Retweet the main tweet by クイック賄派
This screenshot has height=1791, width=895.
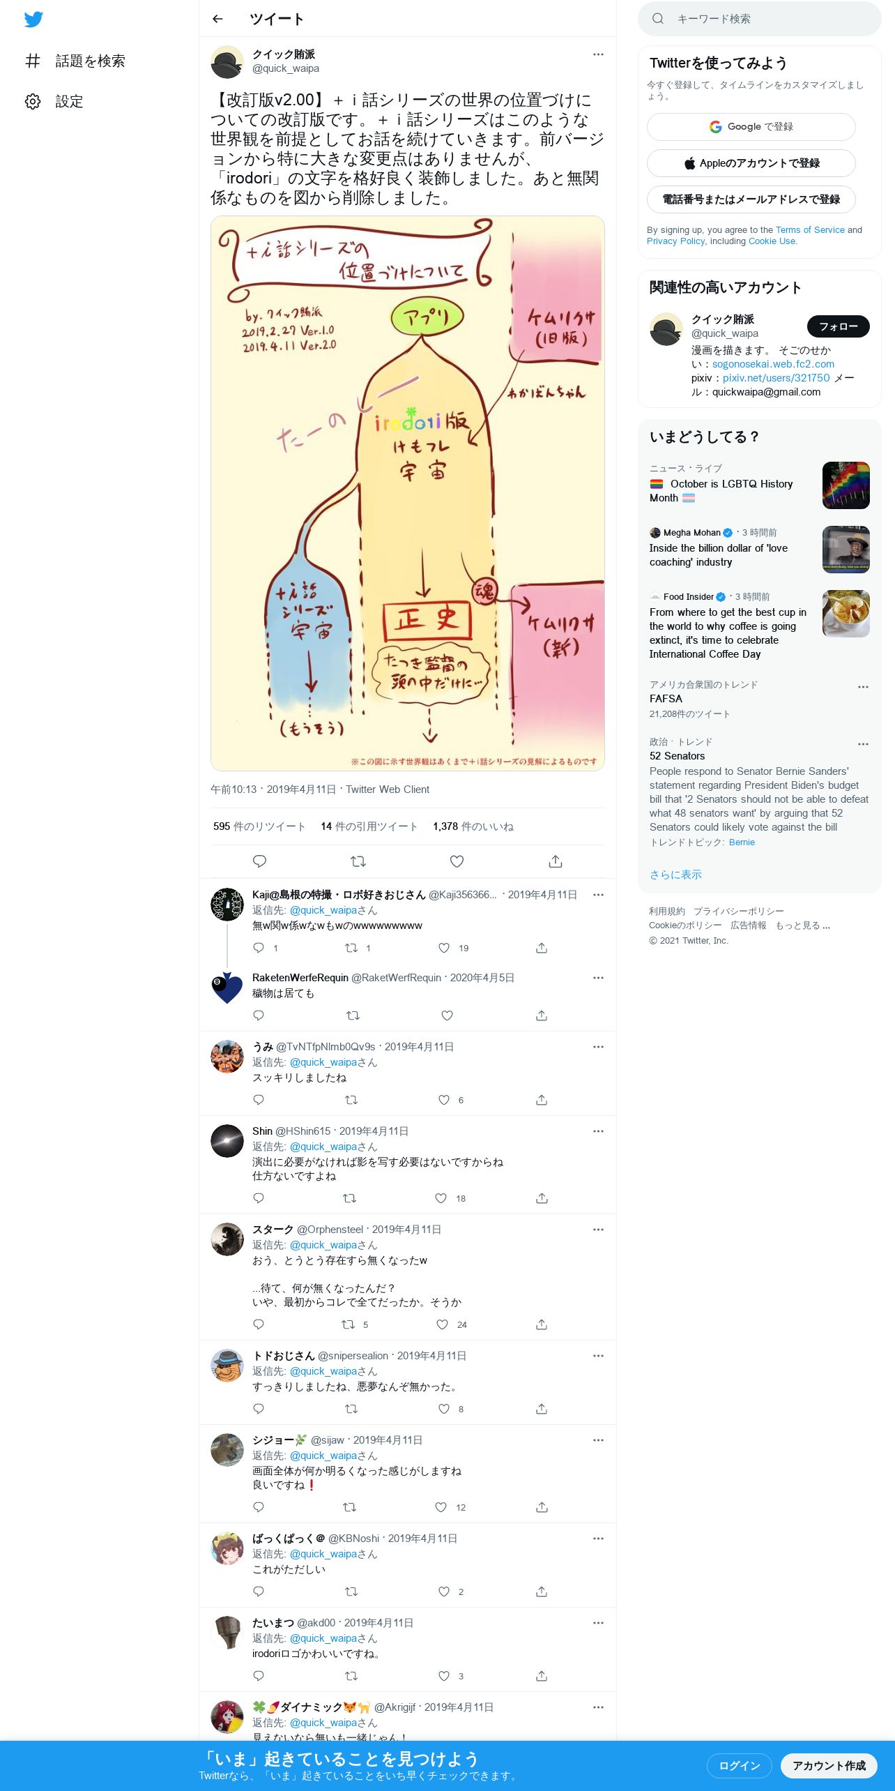(358, 861)
